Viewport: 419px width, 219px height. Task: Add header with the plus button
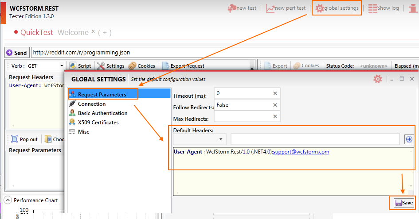point(409,139)
